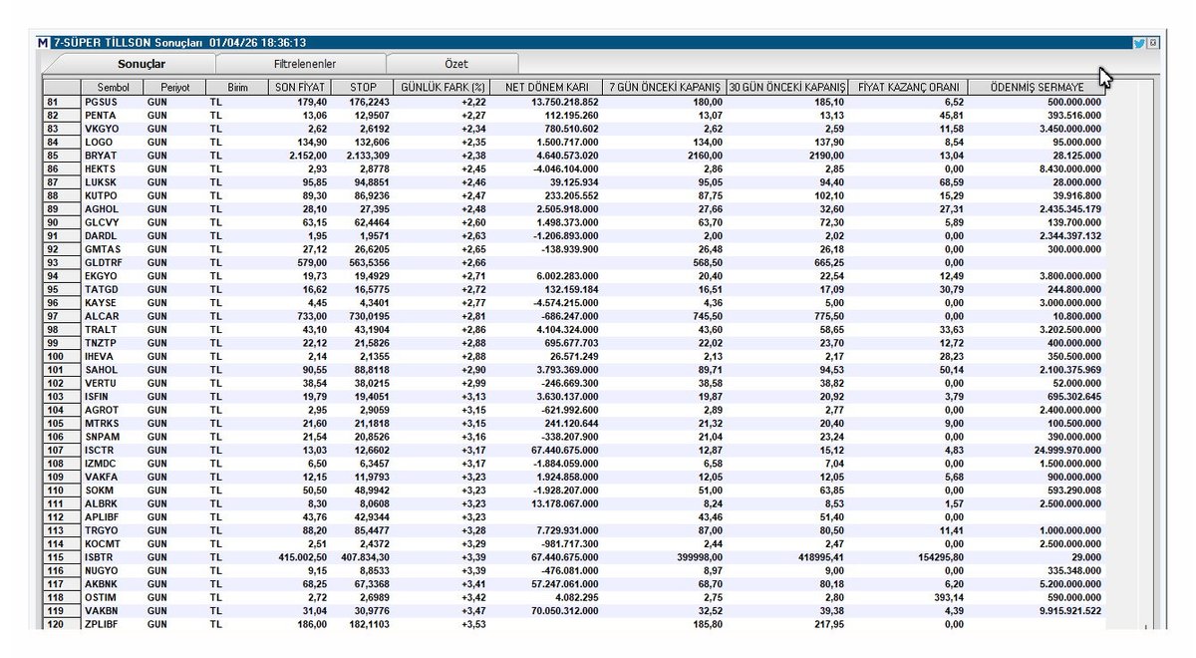This screenshot has width=1196, height=658.
Task: Select the VERTU symbol cell
Action: pos(113,385)
